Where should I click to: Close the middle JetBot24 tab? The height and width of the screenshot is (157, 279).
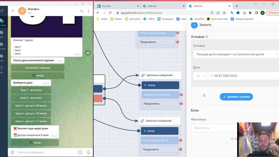[x=184, y=6]
